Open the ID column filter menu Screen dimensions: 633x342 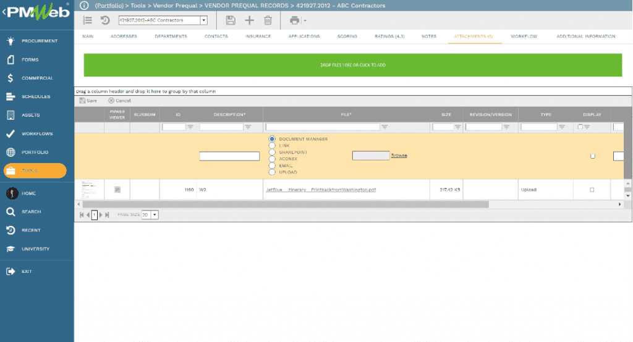[190, 127]
